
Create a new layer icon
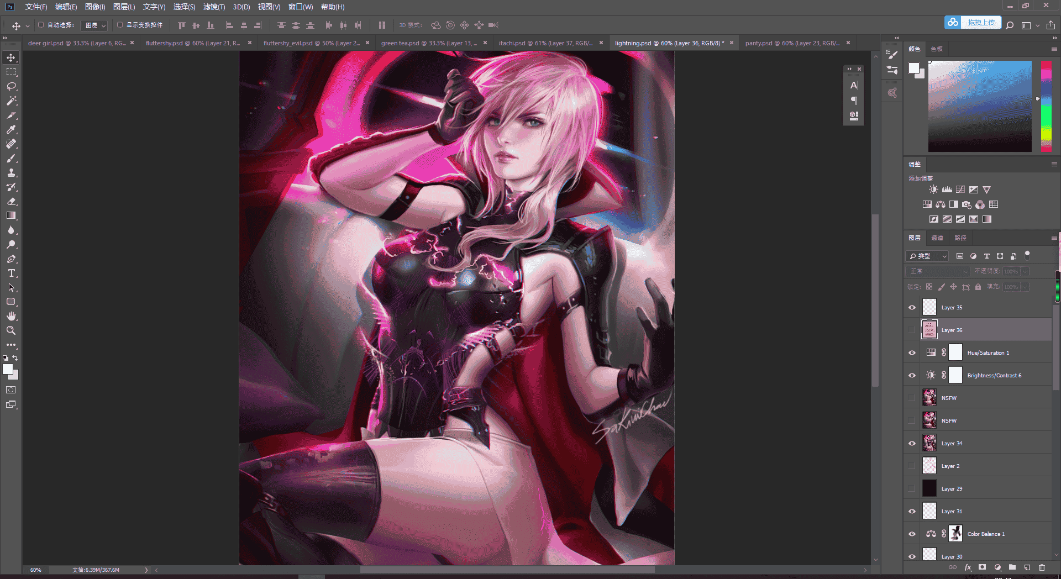[x=1027, y=567]
